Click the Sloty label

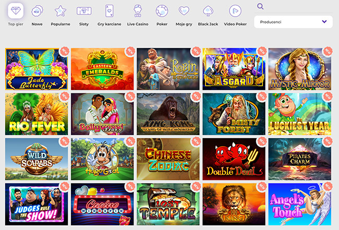click(84, 24)
